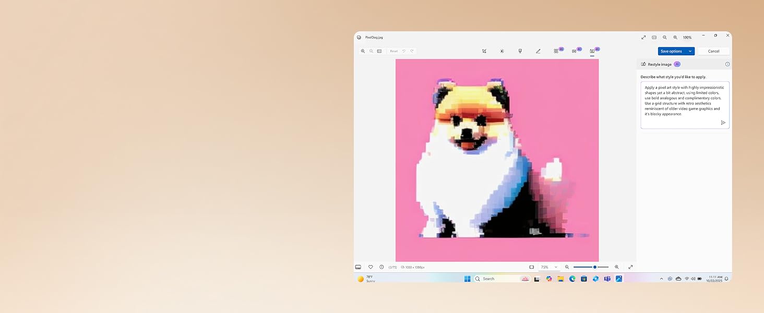
Task: Submit the restyle prompt with send arrow
Action: pyautogui.click(x=723, y=123)
